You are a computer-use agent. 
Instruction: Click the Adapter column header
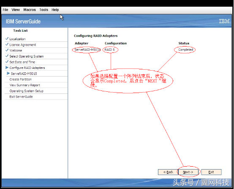point(82,43)
